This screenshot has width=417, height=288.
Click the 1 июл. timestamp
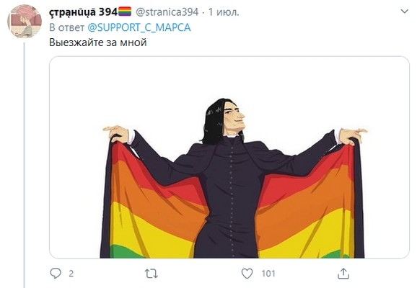pyautogui.click(x=224, y=12)
